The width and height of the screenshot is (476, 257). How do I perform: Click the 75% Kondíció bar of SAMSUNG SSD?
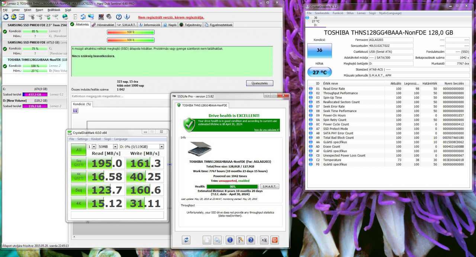(35, 49)
